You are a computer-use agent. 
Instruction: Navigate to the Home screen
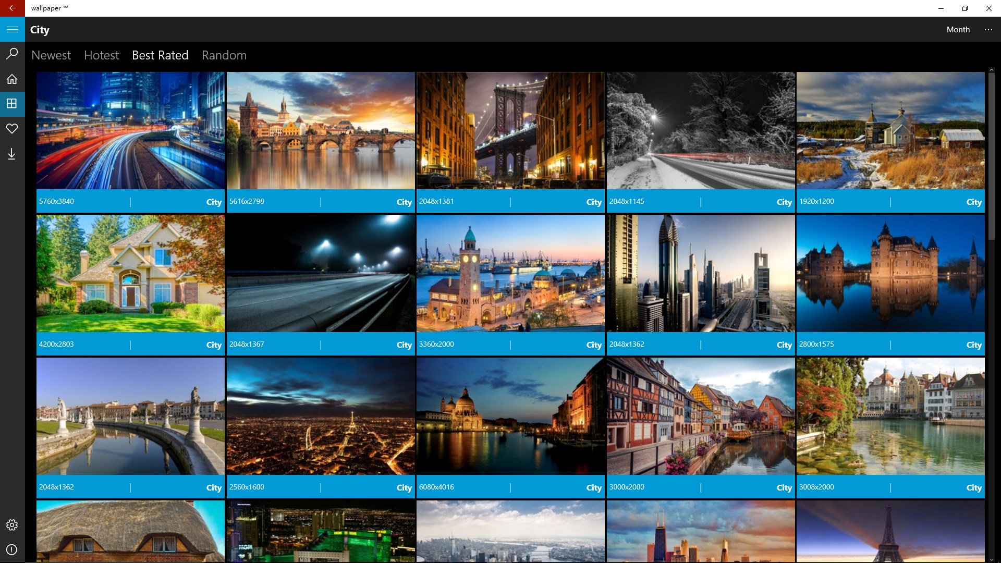click(x=11, y=79)
